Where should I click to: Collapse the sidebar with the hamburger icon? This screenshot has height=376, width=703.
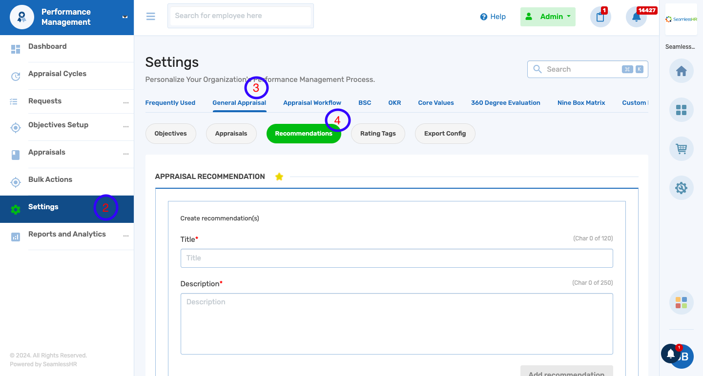(x=150, y=16)
